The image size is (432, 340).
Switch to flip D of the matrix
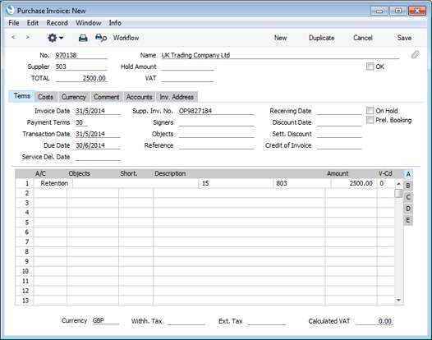408,209
